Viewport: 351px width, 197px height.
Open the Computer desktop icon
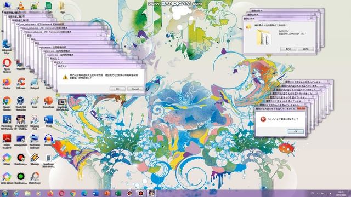[x=7, y=5]
